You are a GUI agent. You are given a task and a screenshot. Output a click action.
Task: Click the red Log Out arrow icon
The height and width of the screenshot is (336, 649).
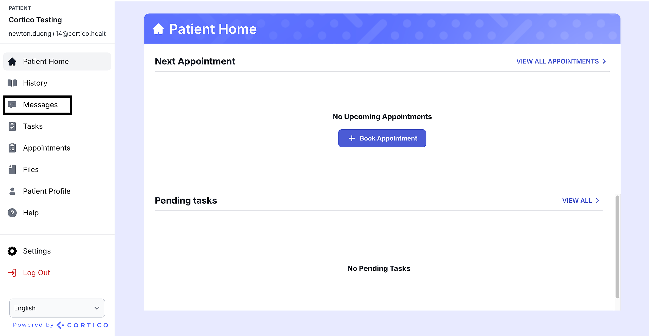click(12, 272)
